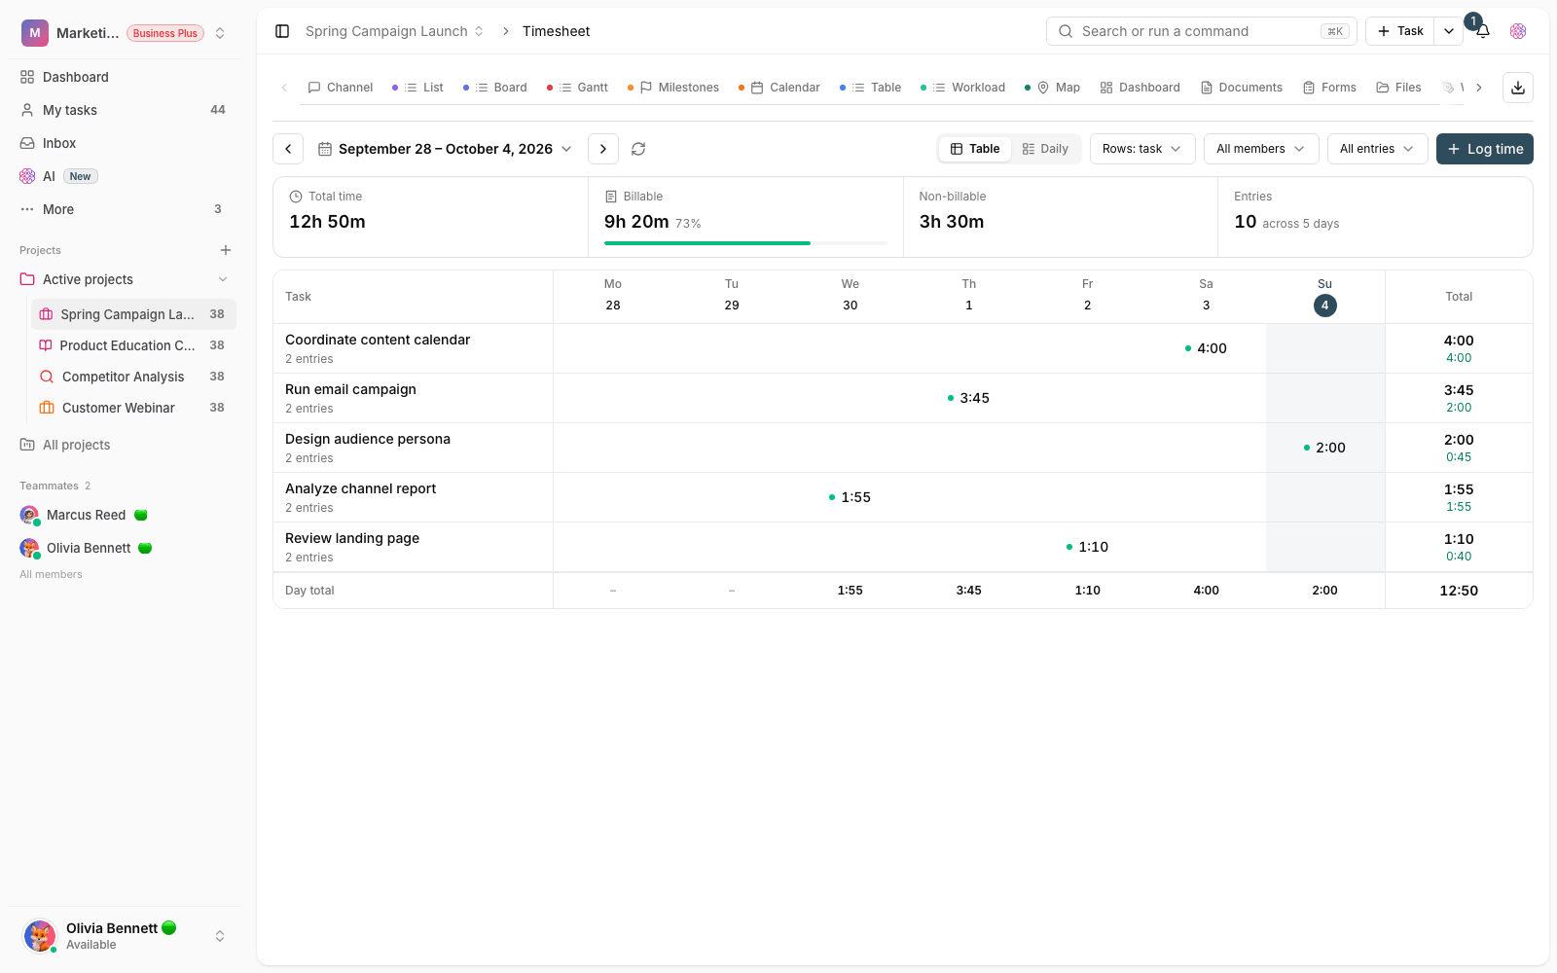Click the billable progress bar
The image size is (1557, 973).
click(745, 243)
